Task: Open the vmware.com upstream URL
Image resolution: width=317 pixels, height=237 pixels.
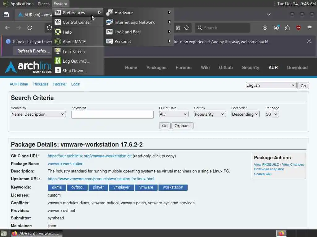Action: click(101, 179)
